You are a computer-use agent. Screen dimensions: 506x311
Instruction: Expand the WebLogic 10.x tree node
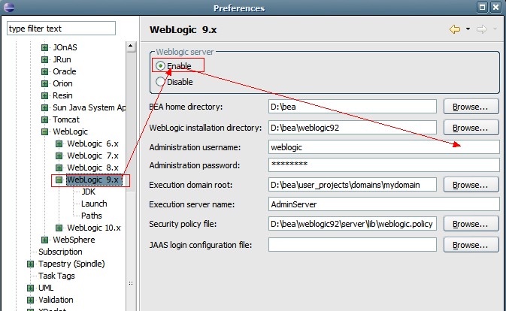click(x=59, y=228)
